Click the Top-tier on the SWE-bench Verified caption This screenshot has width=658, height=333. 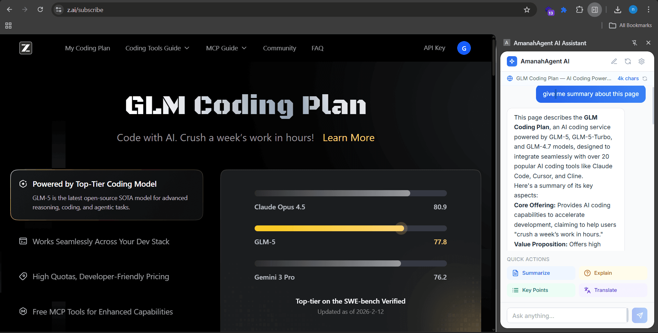pos(350,301)
